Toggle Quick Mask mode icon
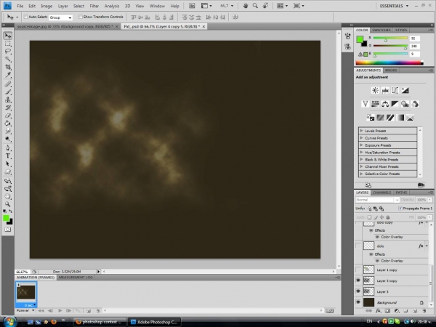The width and height of the screenshot is (436, 327). (8, 230)
